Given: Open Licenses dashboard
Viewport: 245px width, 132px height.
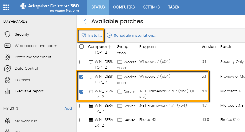Looking at the screenshot, I should [22, 80].
